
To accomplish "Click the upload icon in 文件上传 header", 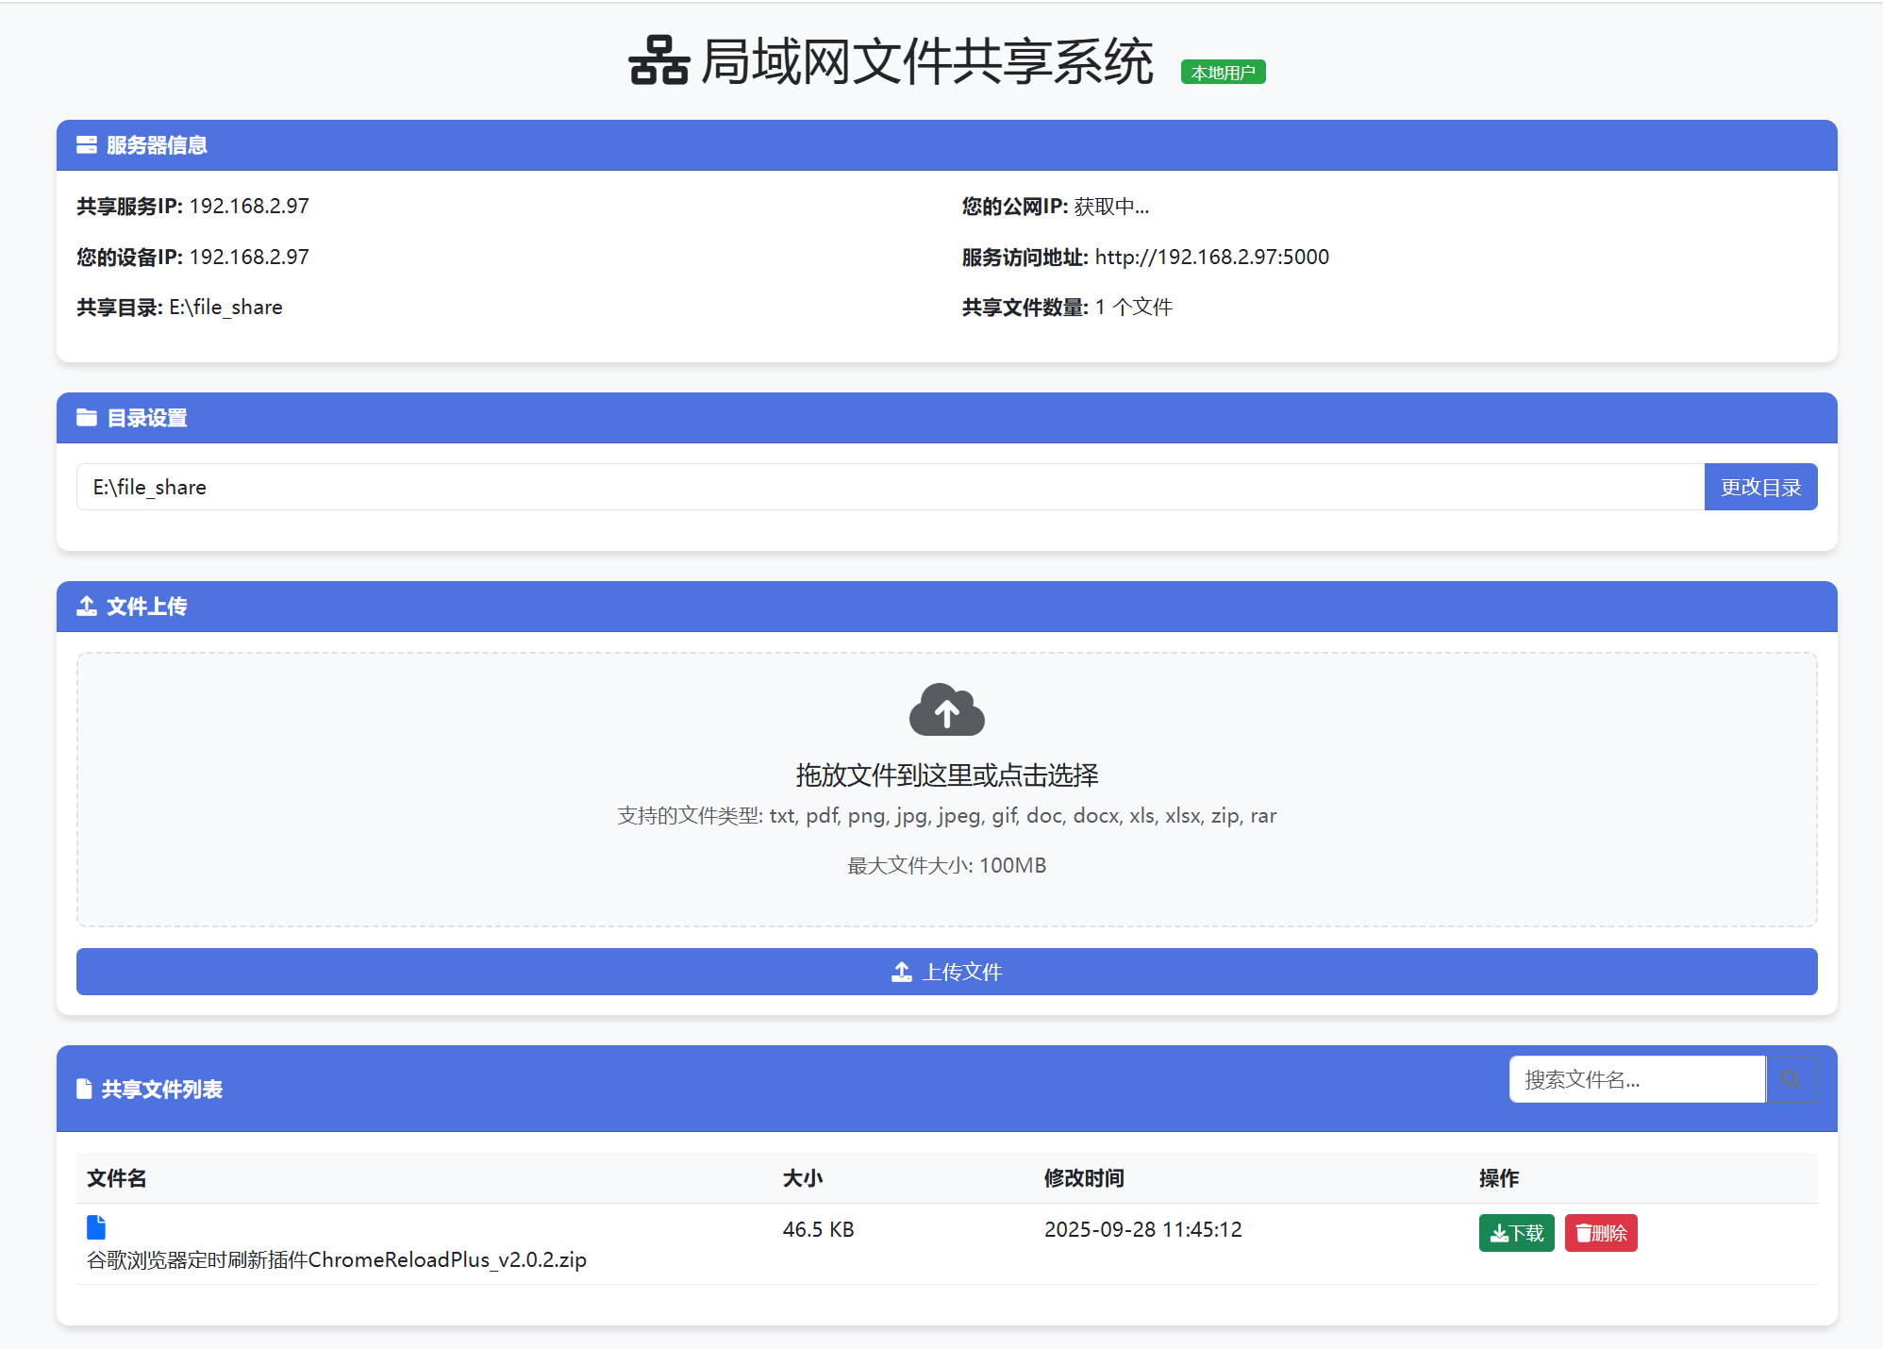I will point(87,607).
